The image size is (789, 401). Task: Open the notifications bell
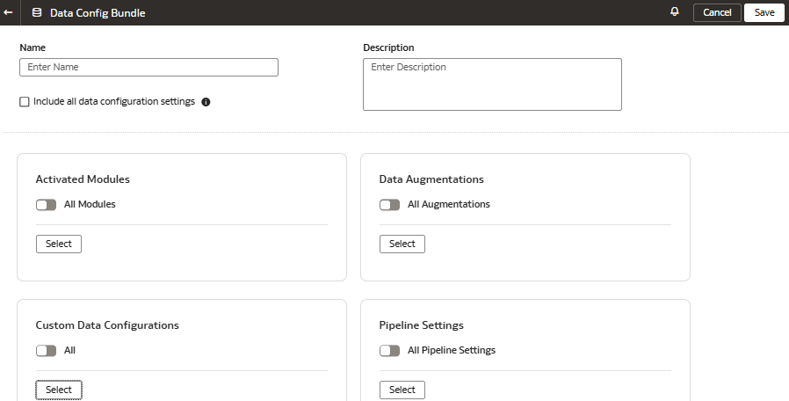point(675,12)
